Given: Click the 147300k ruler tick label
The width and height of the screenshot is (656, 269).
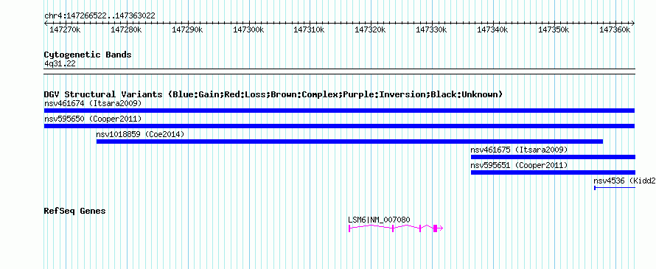Looking at the screenshot, I should point(248,30).
